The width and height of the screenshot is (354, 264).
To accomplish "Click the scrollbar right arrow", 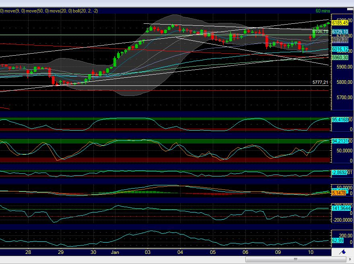I will (350, 260).
